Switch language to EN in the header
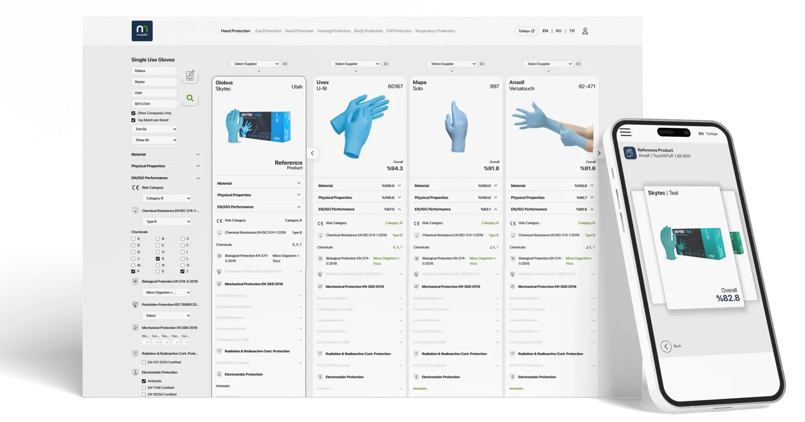This screenshot has height=422, width=805. click(545, 31)
